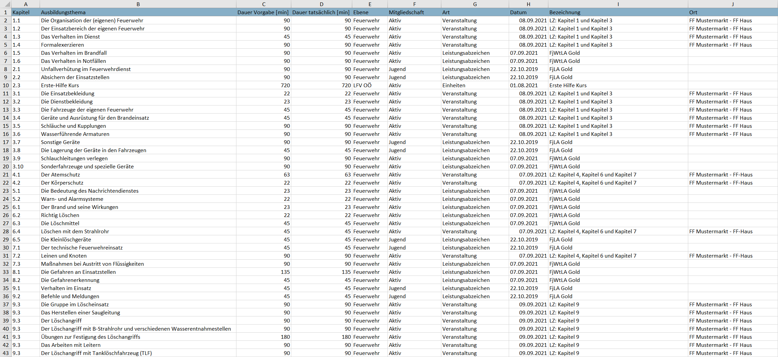Select cell 'Richtig Löschen'
This screenshot has width=778, height=357.
138,215
